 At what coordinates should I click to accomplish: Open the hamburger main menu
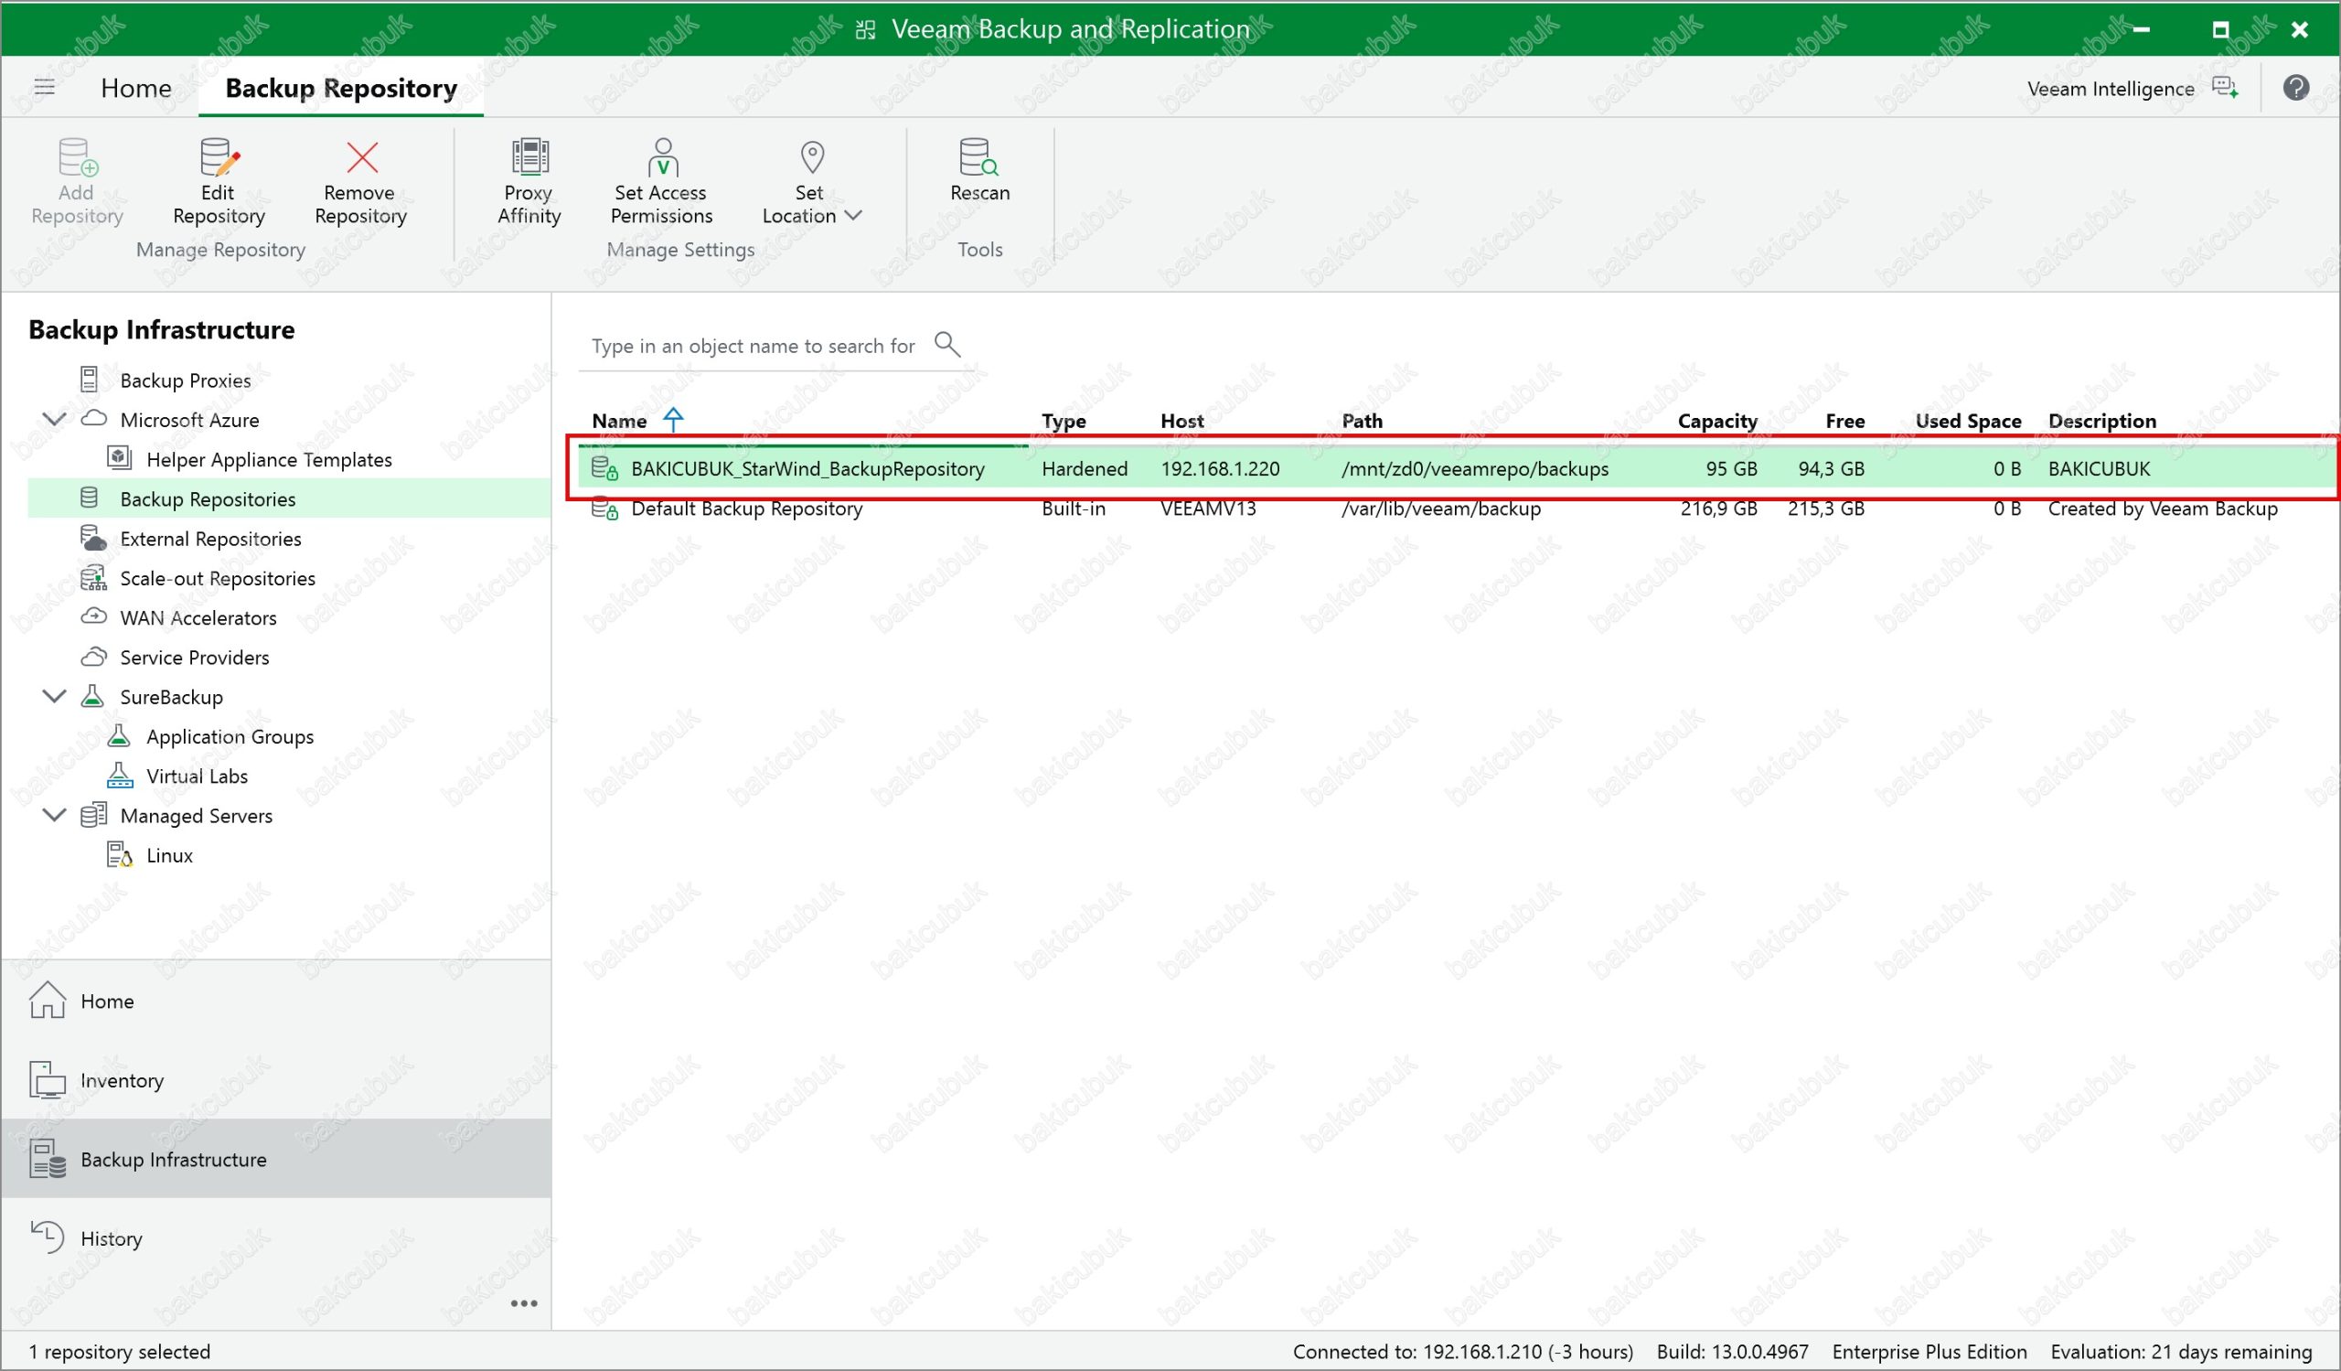tap(45, 87)
